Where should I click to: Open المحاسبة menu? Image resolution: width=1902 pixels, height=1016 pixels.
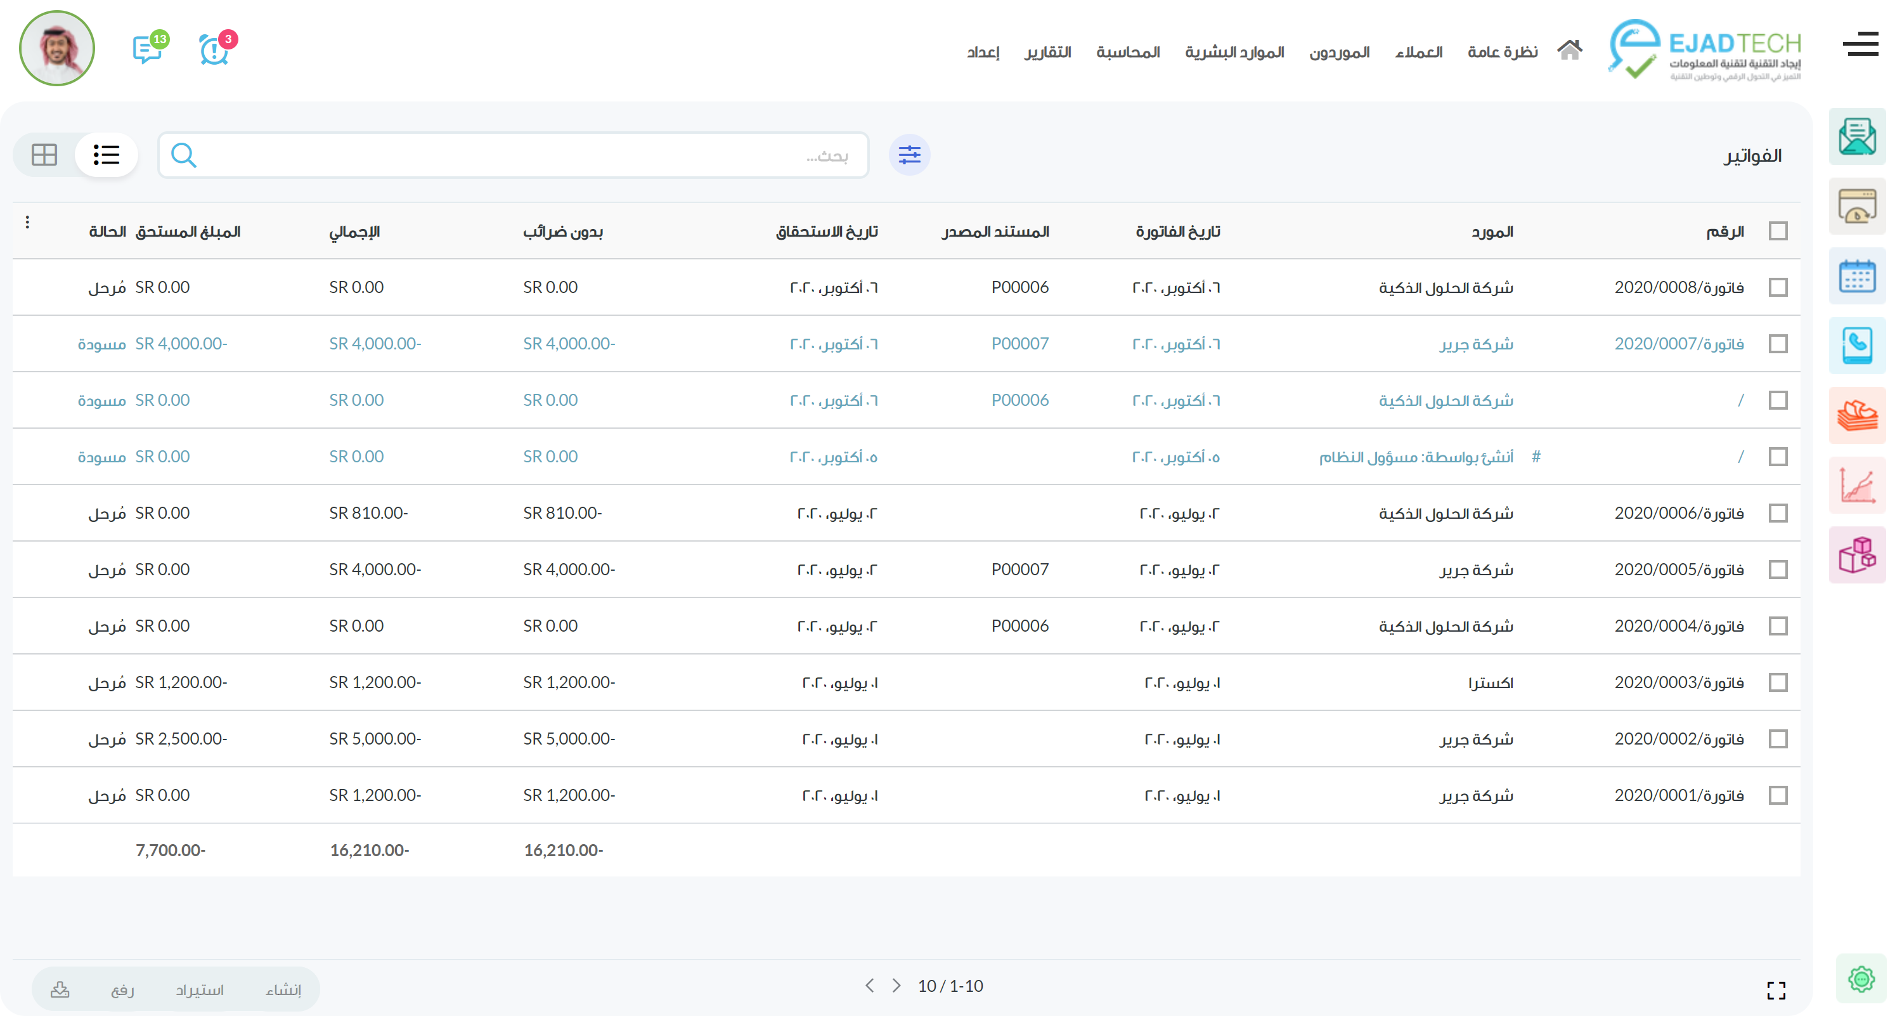coord(1127,53)
